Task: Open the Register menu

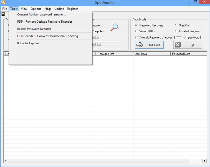Action: tap(72, 9)
